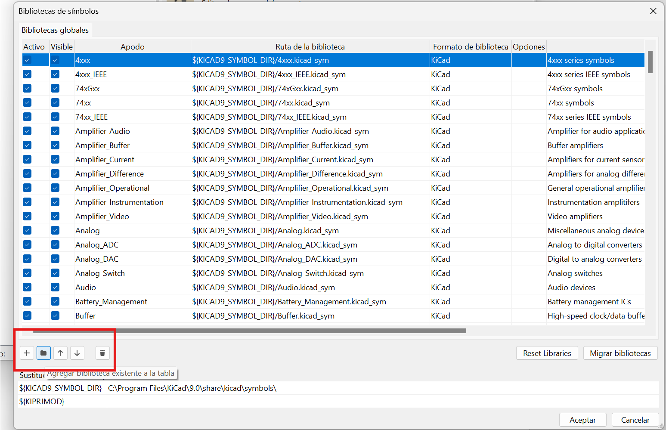Select the Amplifier_Current nickname
This screenshot has width=666, height=430.
(x=133, y=159)
